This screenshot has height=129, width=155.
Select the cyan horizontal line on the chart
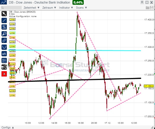(x=75, y=50)
